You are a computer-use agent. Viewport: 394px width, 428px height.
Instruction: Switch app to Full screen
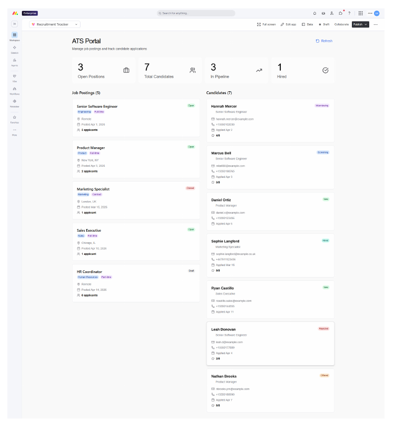(266, 24)
